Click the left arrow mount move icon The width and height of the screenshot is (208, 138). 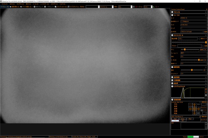point(191,109)
